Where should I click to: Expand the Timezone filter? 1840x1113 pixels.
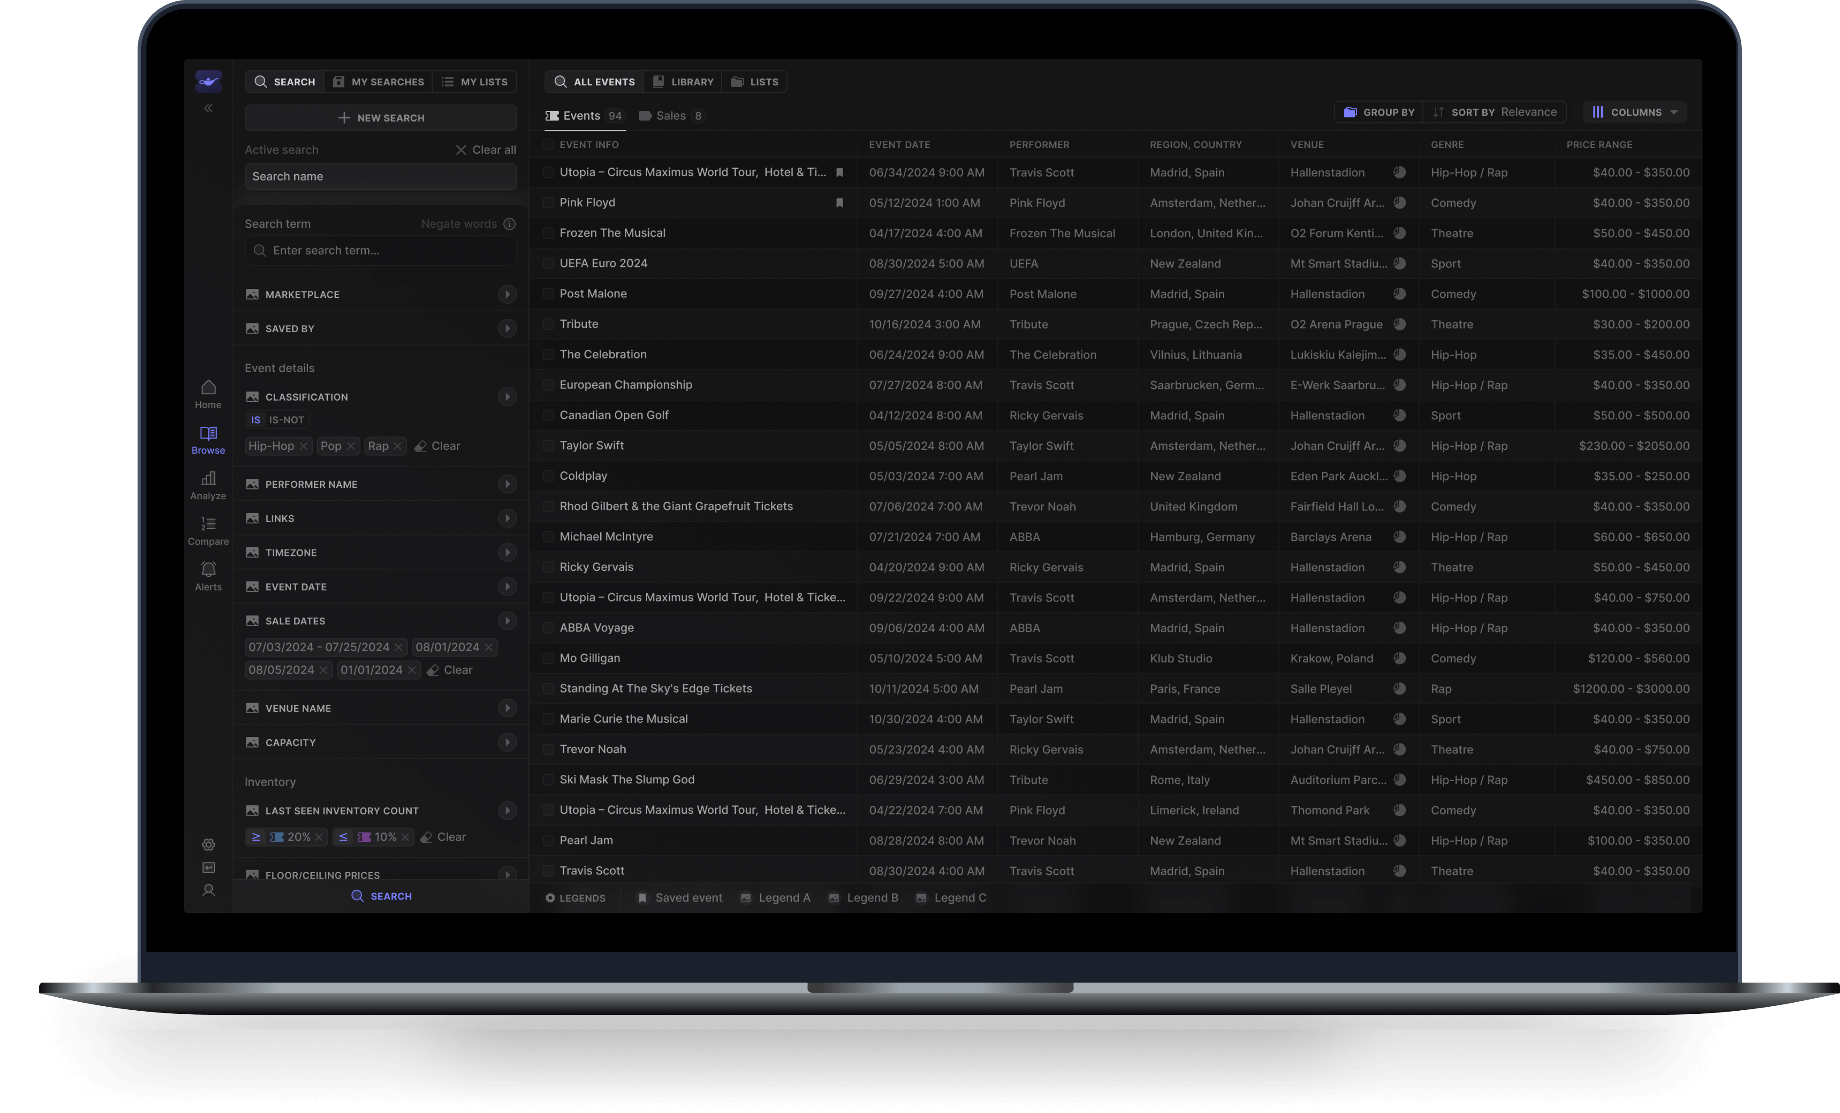pyautogui.click(x=508, y=553)
